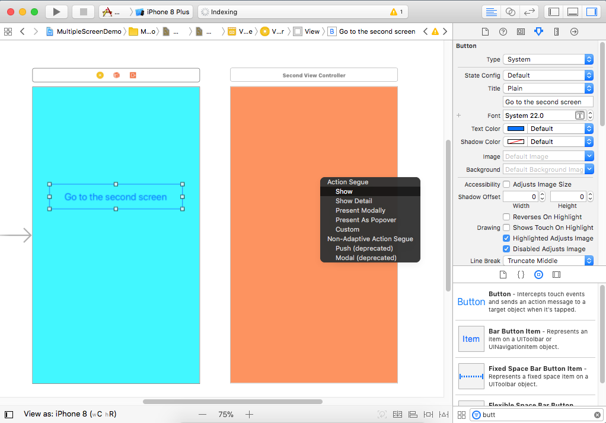Open the Shadow Color Default dropdown

coord(560,142)
